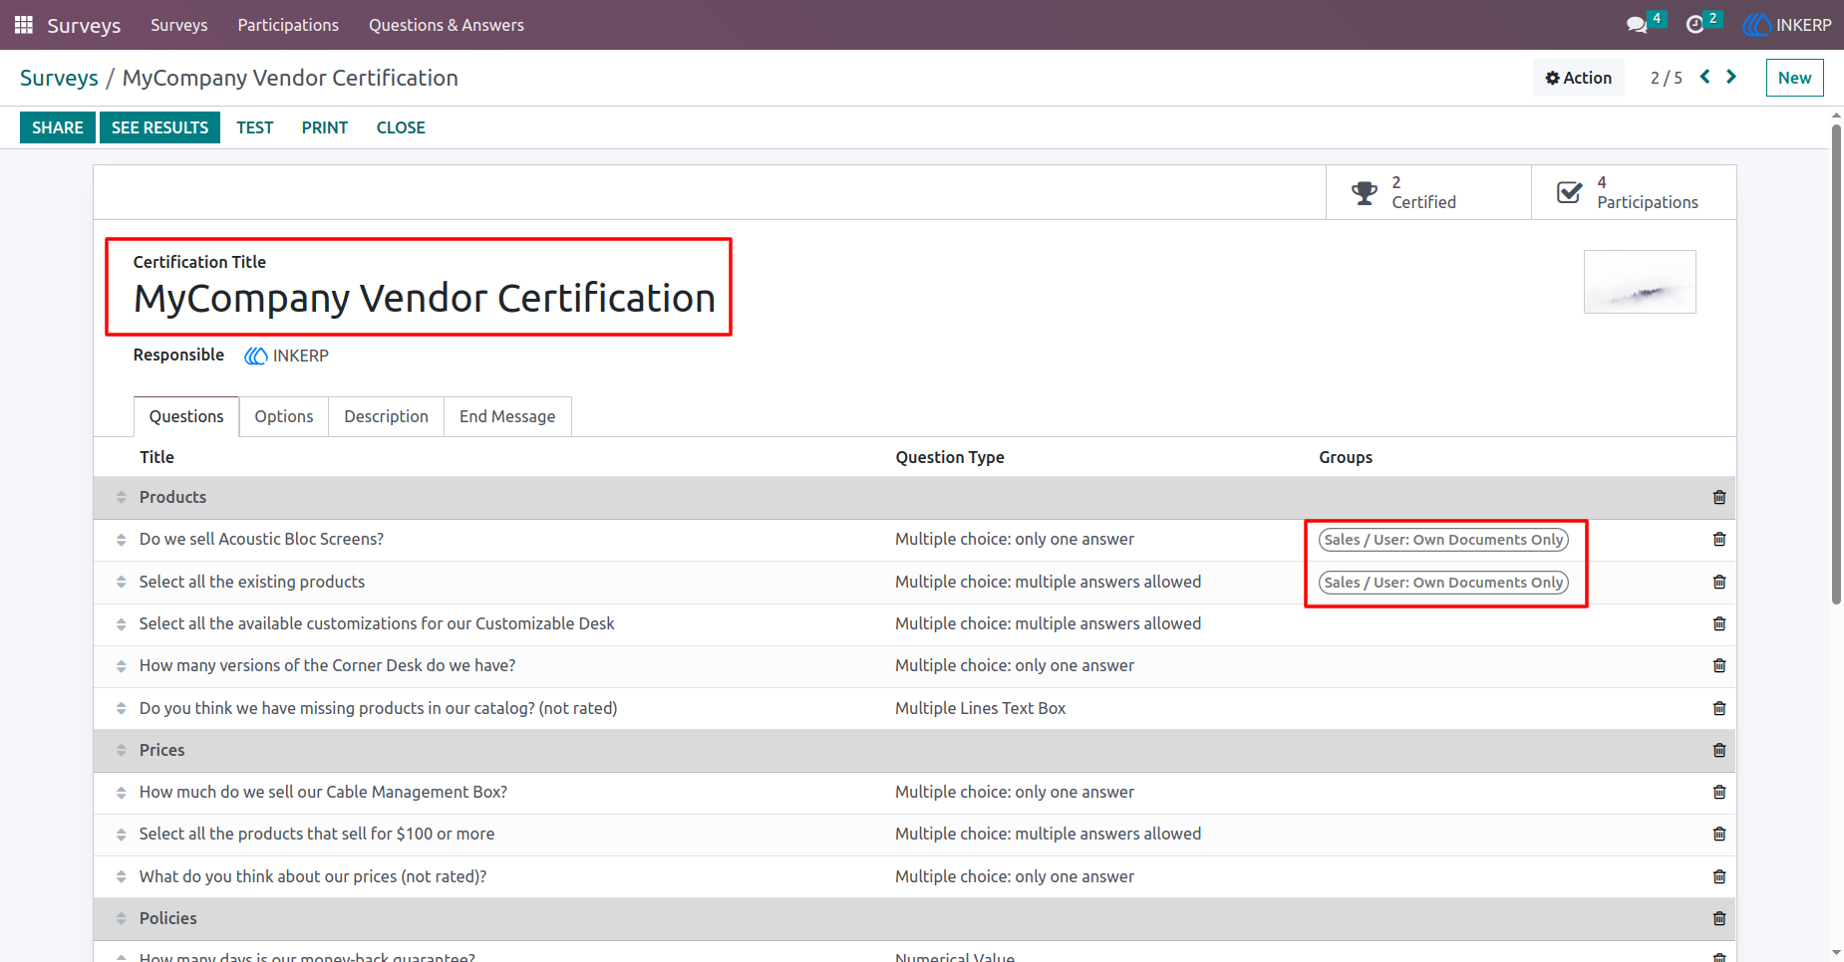Open the Participations top menu
Viewport: 1844px width, 962px height.
[288, 25]
